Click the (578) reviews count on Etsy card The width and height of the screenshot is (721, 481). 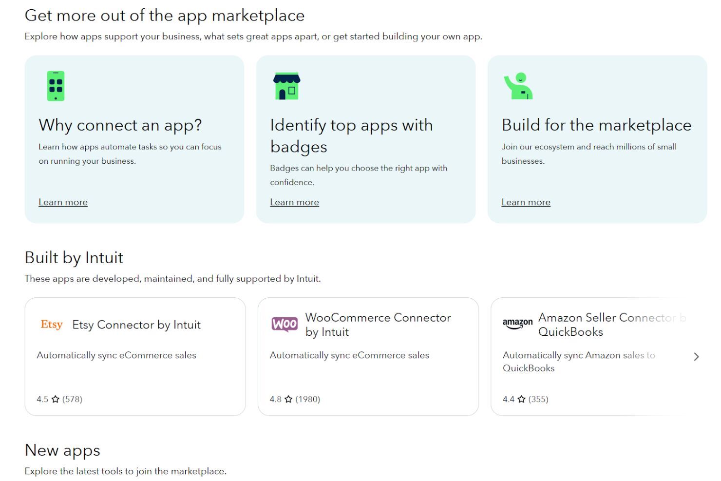pyautogui.click(x=72, y=399)
